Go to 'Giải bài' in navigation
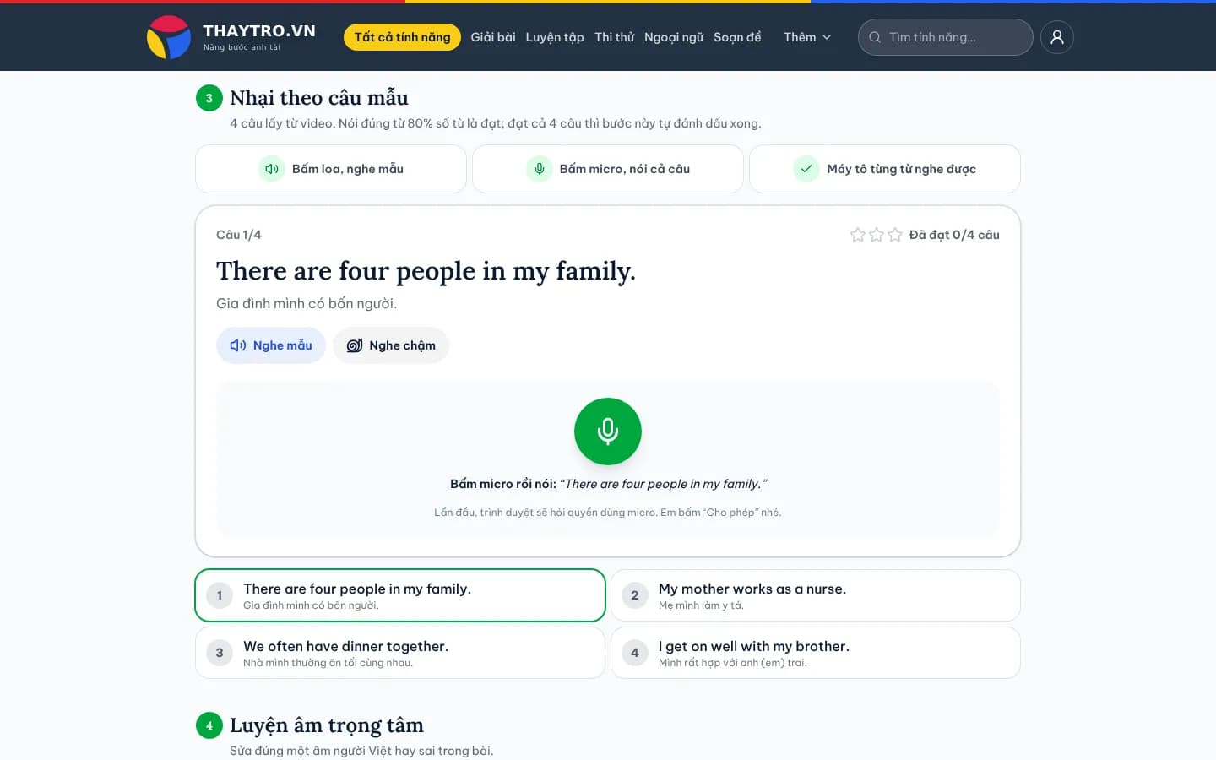1216x760 pixels. 493,37
